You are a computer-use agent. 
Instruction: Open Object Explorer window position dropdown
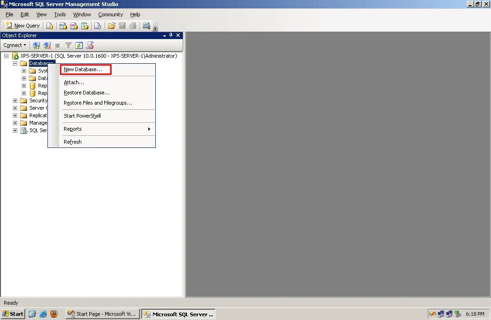[x=165, y=36]
